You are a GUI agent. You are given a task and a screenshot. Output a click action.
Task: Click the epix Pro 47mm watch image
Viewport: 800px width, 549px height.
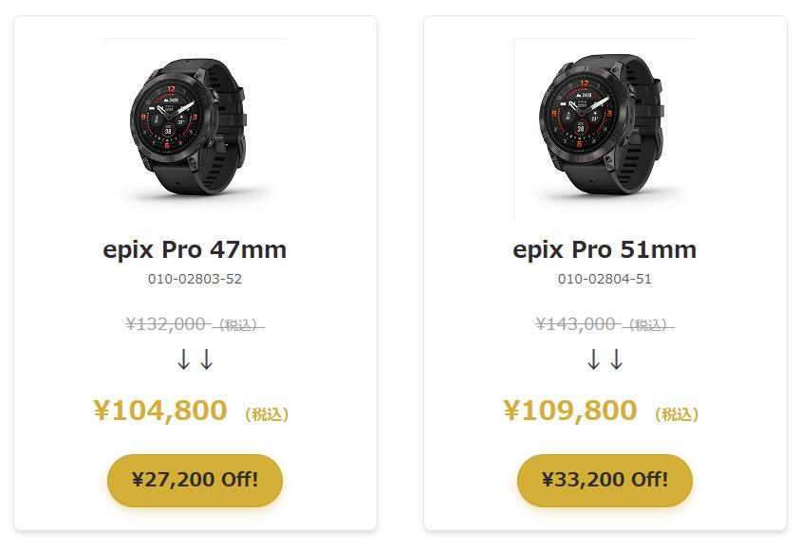tap(195, 128)
